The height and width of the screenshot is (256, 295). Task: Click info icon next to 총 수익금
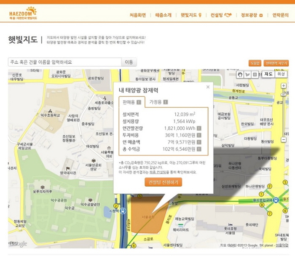point(199,149)
